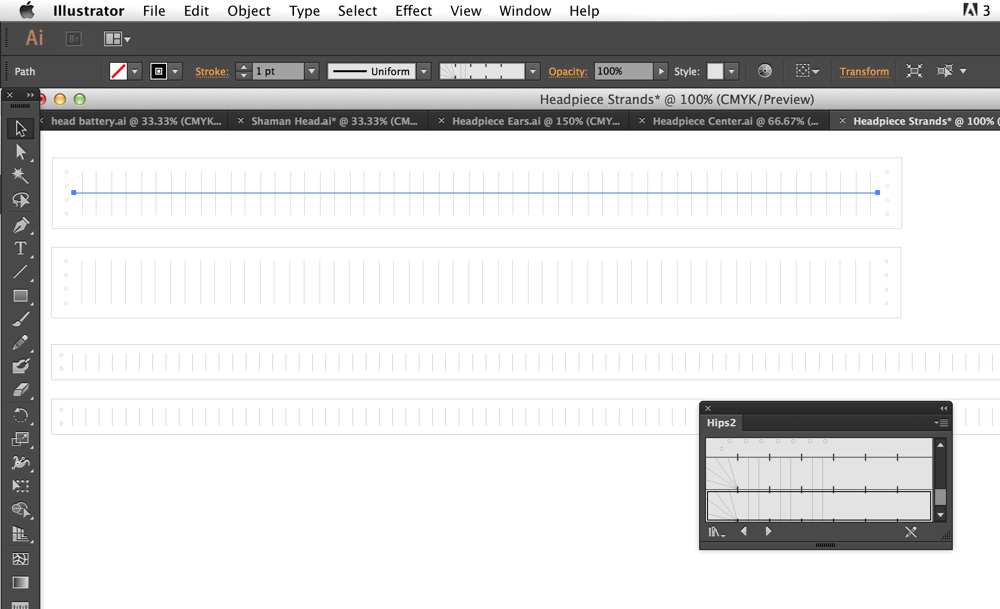Open the Window menu
Screen dimensions: 1000x609
(524, 9)
